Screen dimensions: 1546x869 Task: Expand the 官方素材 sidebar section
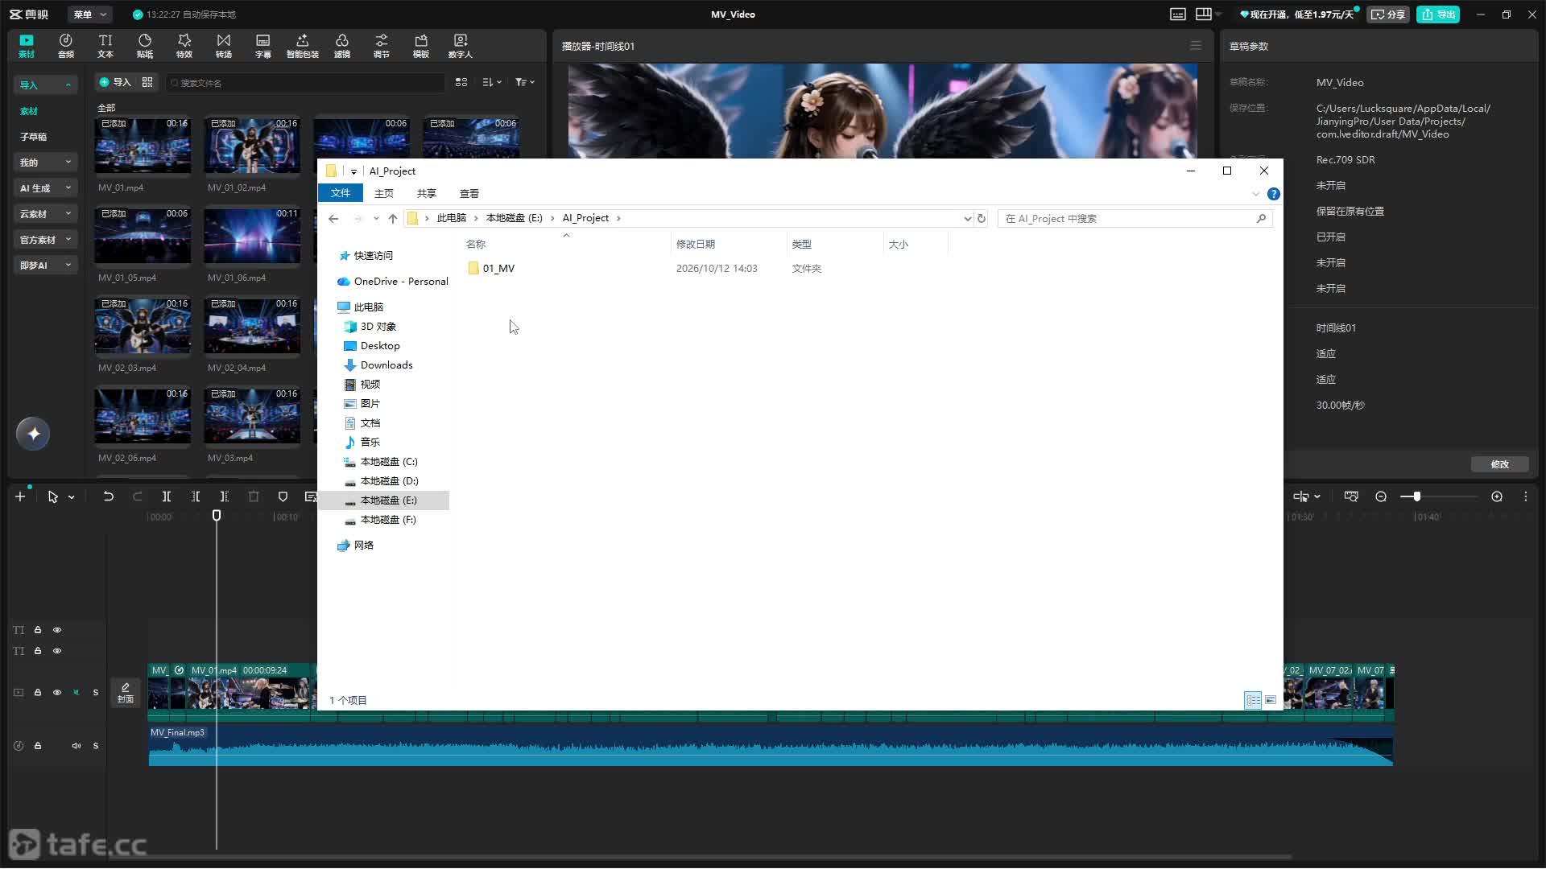click(46, 240)
